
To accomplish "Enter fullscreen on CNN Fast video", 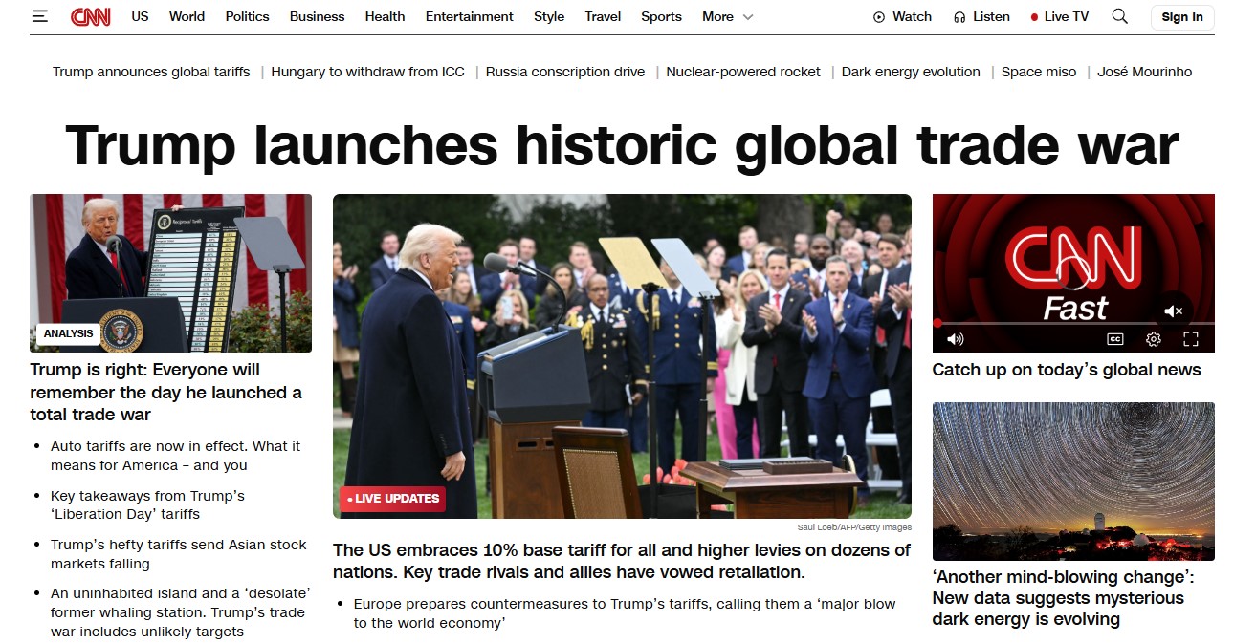I will click(x=1191, y=339).
